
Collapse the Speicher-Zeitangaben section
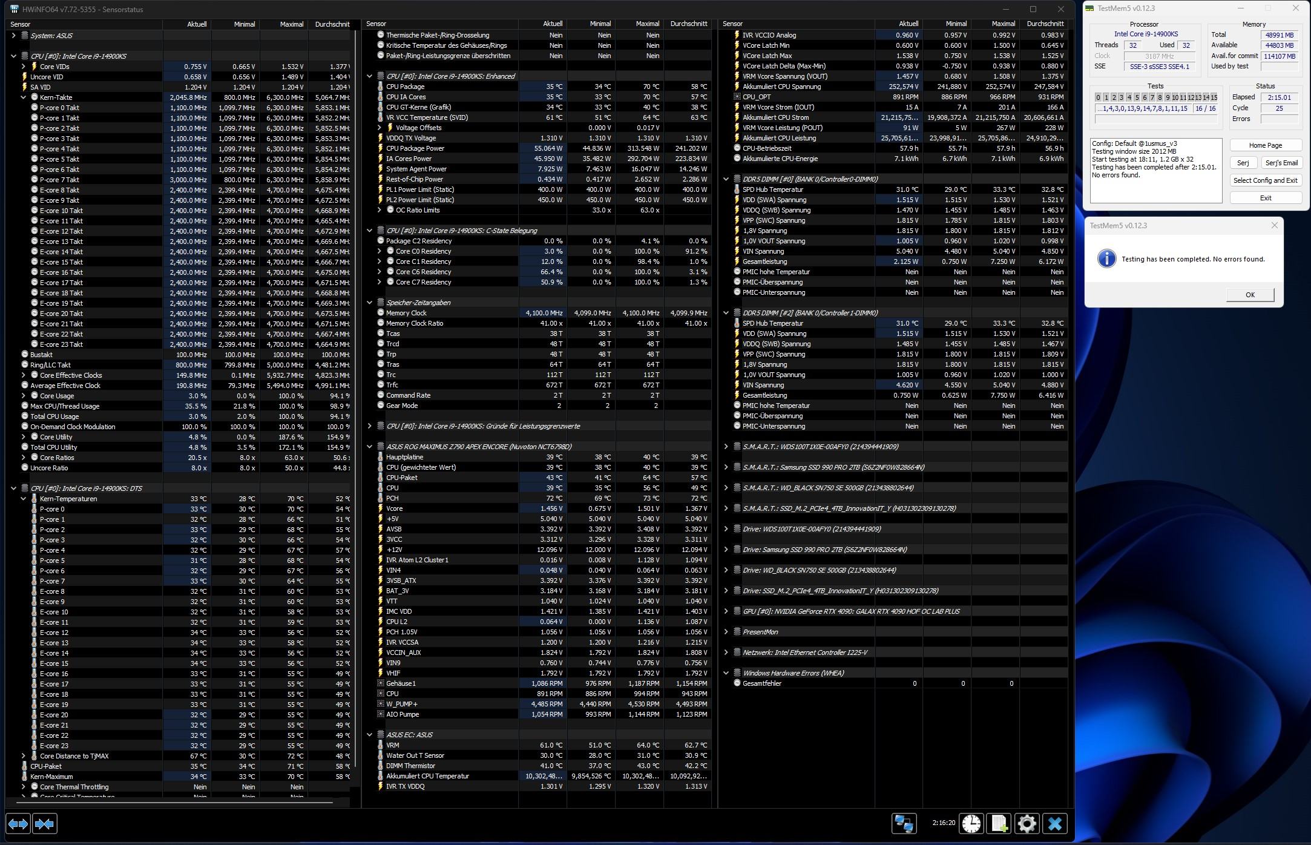click(369, 303)
